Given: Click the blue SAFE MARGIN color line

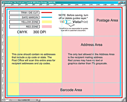Looking at the screenshot, I should point(47,17).
